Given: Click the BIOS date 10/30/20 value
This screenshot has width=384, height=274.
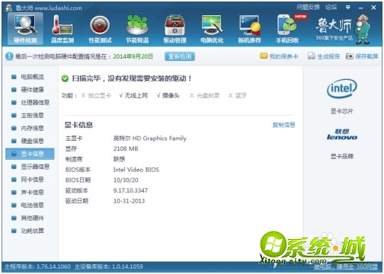Looking at the screenshot, I should click(x=126, y=180).
